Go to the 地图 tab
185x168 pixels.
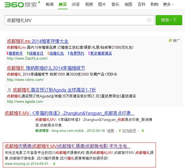(128, 4)
